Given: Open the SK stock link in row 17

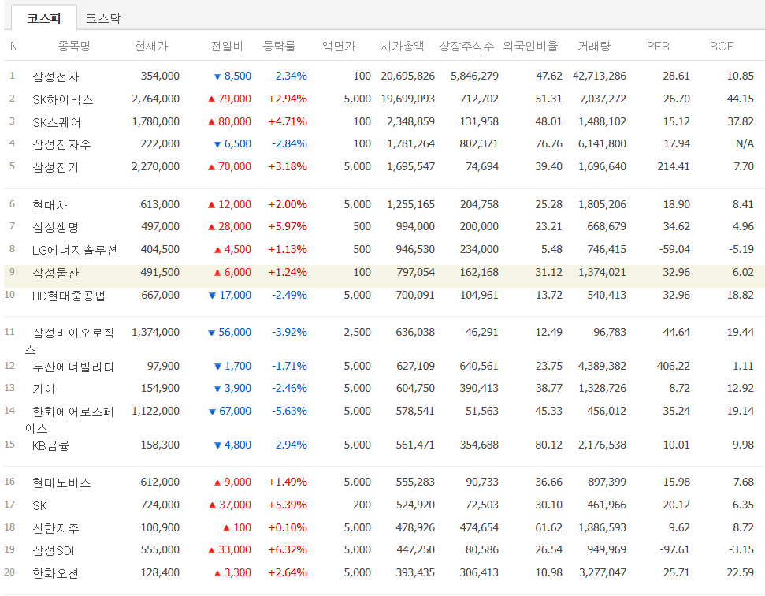Looking at the screenshot, I should (39, 505).
